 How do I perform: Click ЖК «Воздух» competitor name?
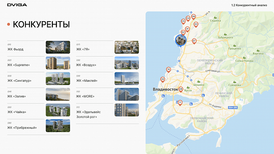point(86,65)
